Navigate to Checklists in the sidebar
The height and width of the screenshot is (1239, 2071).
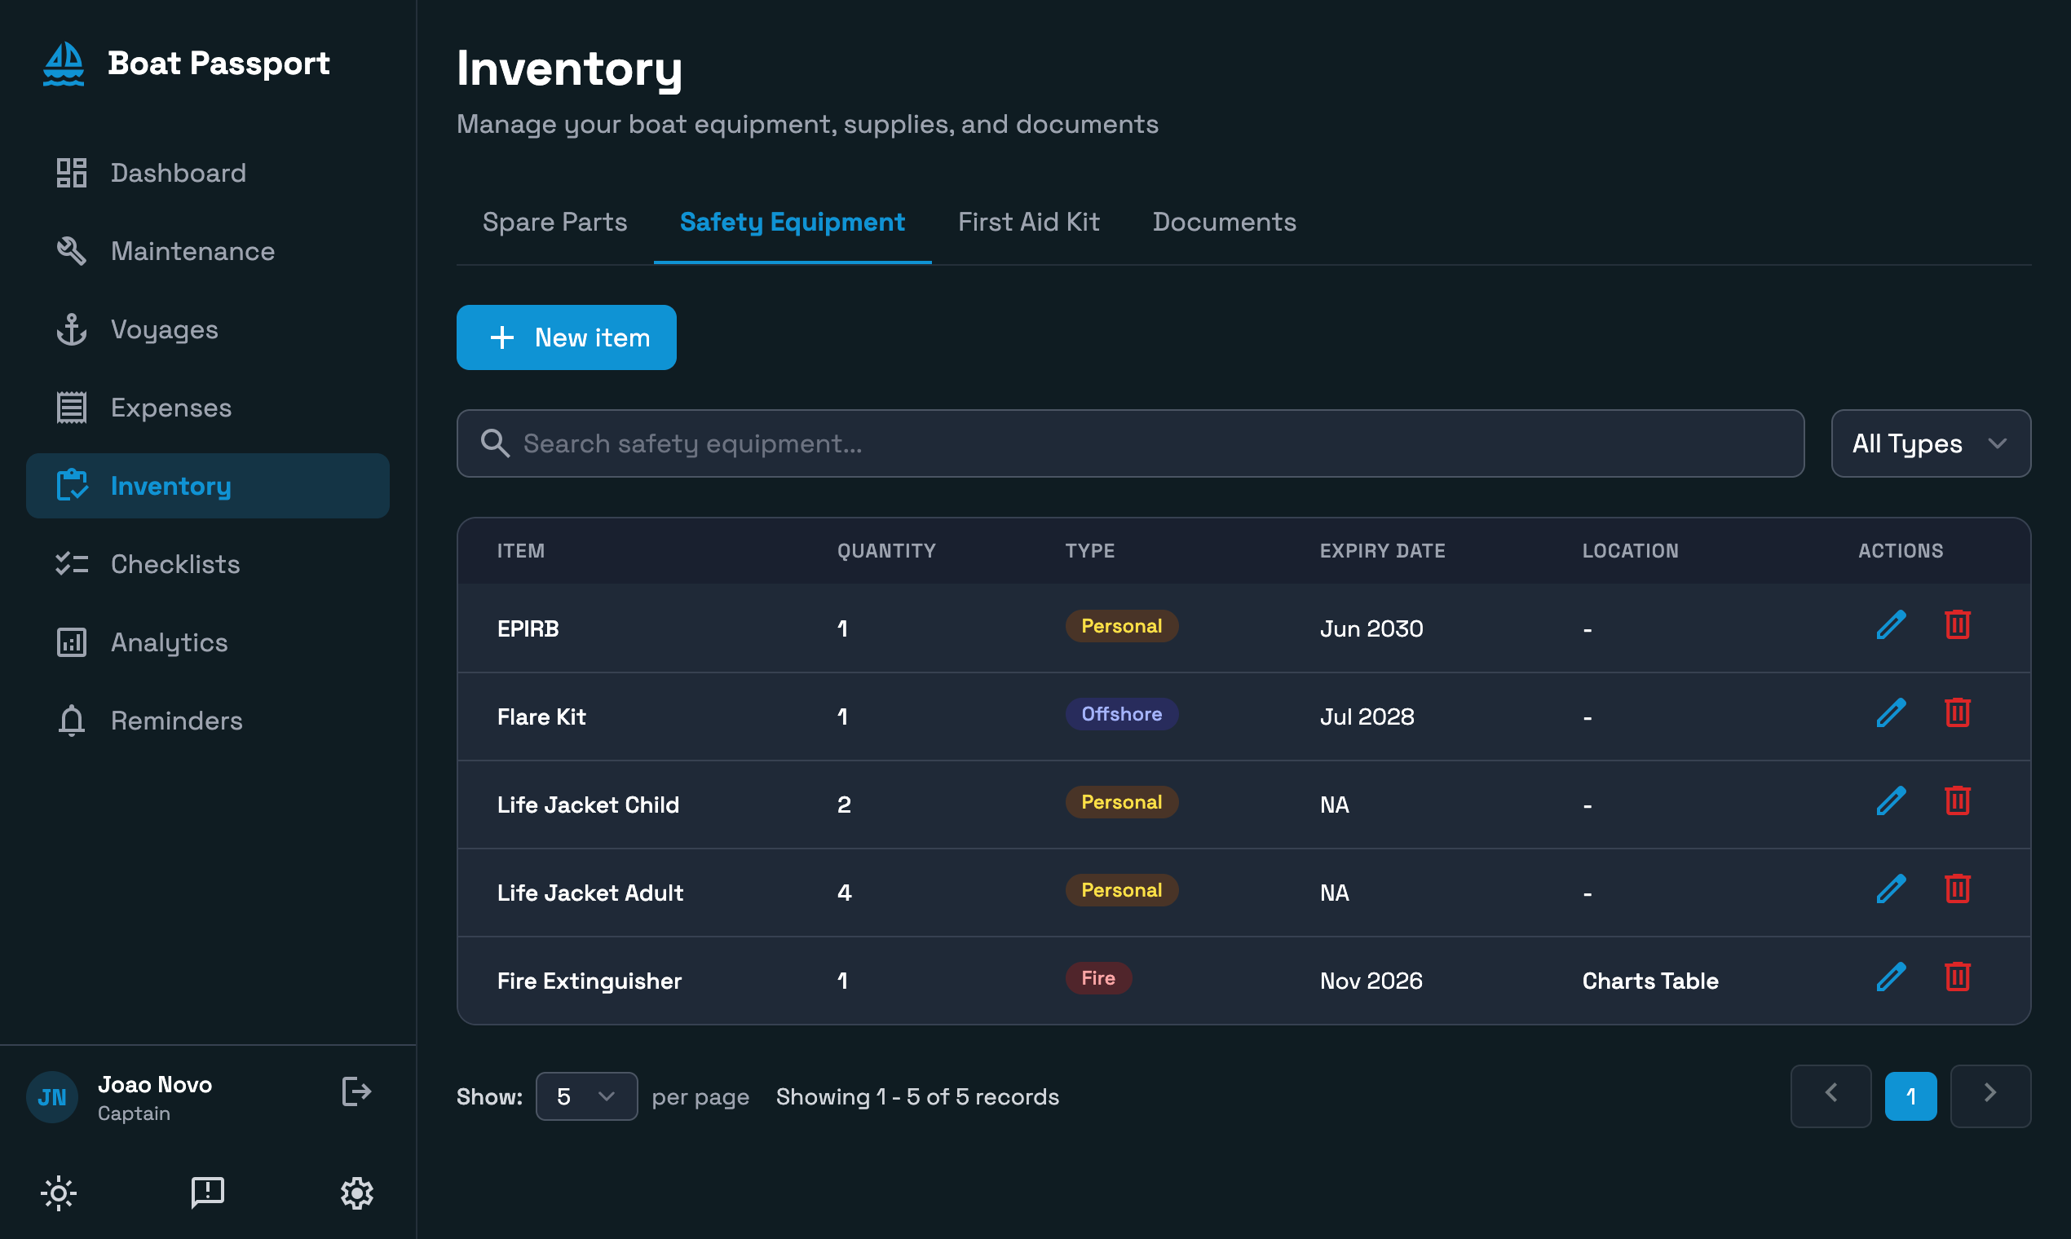pyautogui.click(x=174, y=564)
